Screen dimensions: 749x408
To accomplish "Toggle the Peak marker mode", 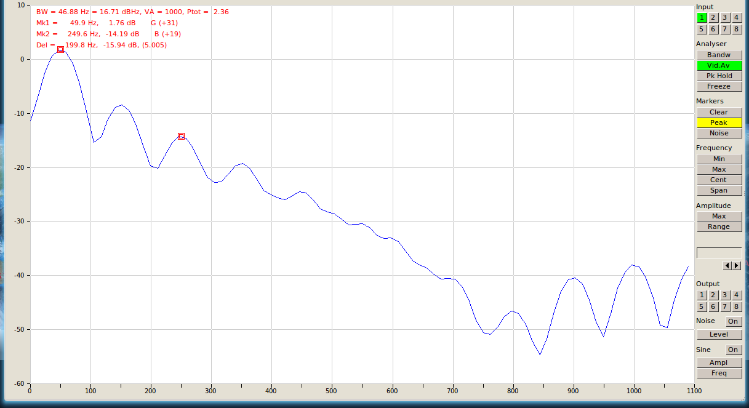I will click(719, 123).
